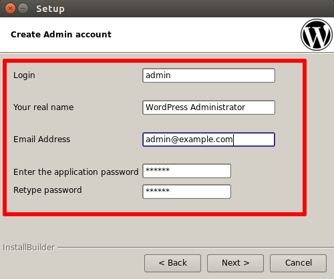Select the Retype password field
The width and height of the screenshot is (334, 279).
click(x=186, y=192)
